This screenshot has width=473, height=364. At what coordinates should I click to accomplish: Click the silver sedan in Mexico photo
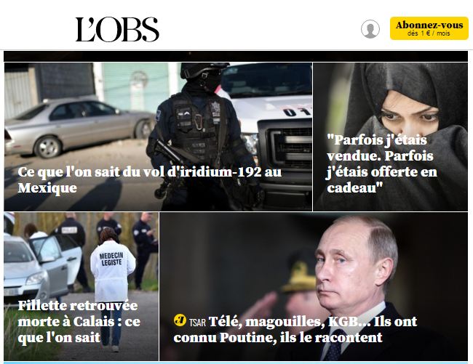pos(79,128)
